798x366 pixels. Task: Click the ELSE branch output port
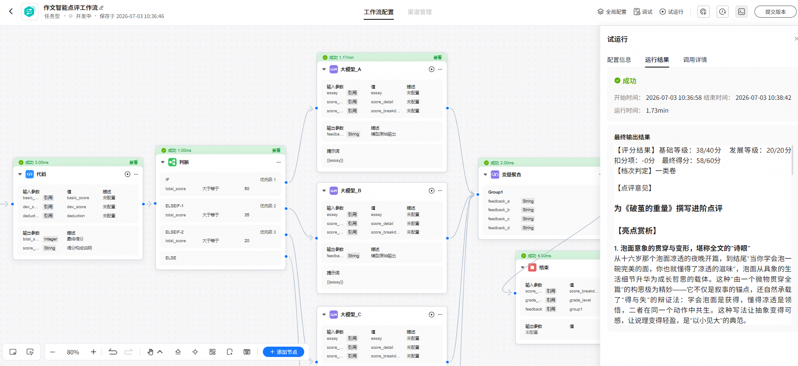tap(286, 256)
